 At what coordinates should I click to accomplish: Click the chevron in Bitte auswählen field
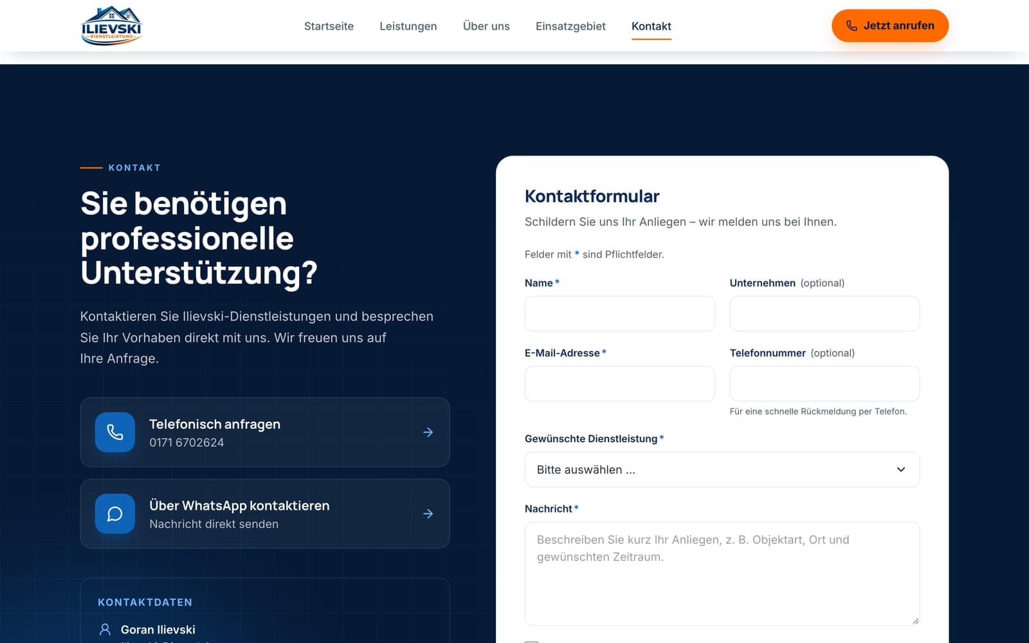901,469
